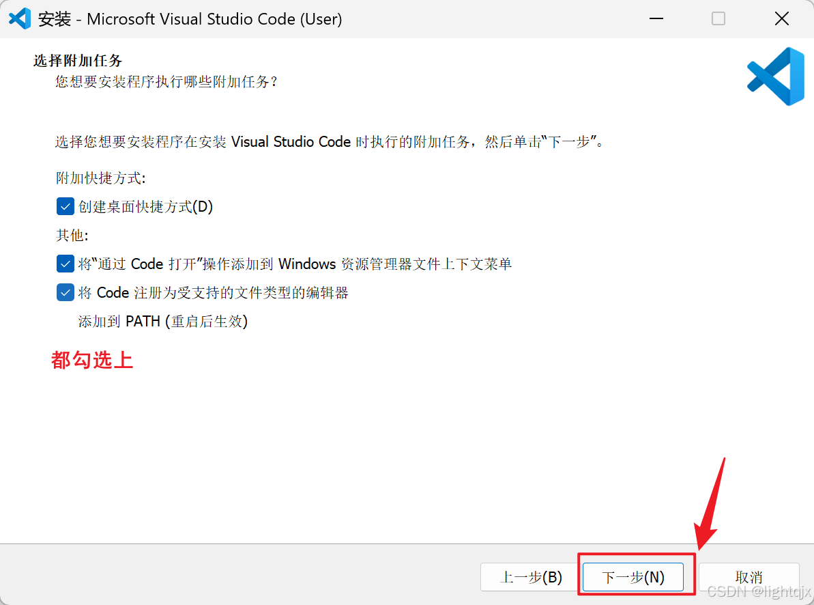Image resolution: width=814 pixels, height=605 pixels.
Task: Uncheck the "通过 Code 打开" file context menu option
Action: click(x=65, y=264)
